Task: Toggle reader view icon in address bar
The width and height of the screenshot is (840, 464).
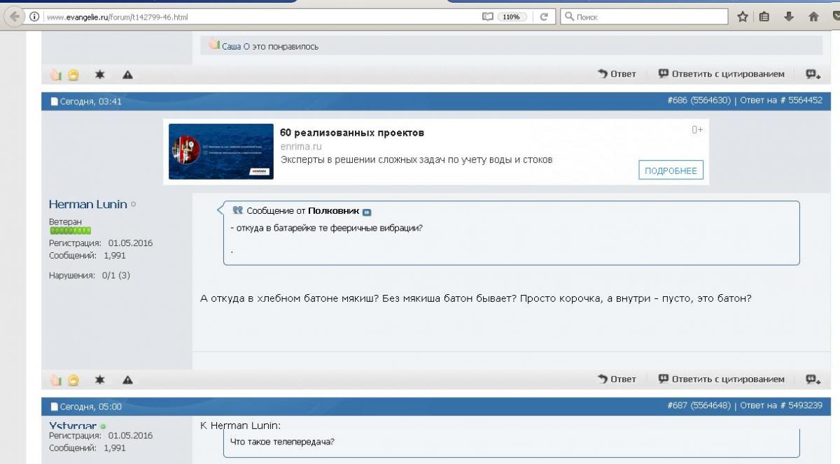Action: 488,17
